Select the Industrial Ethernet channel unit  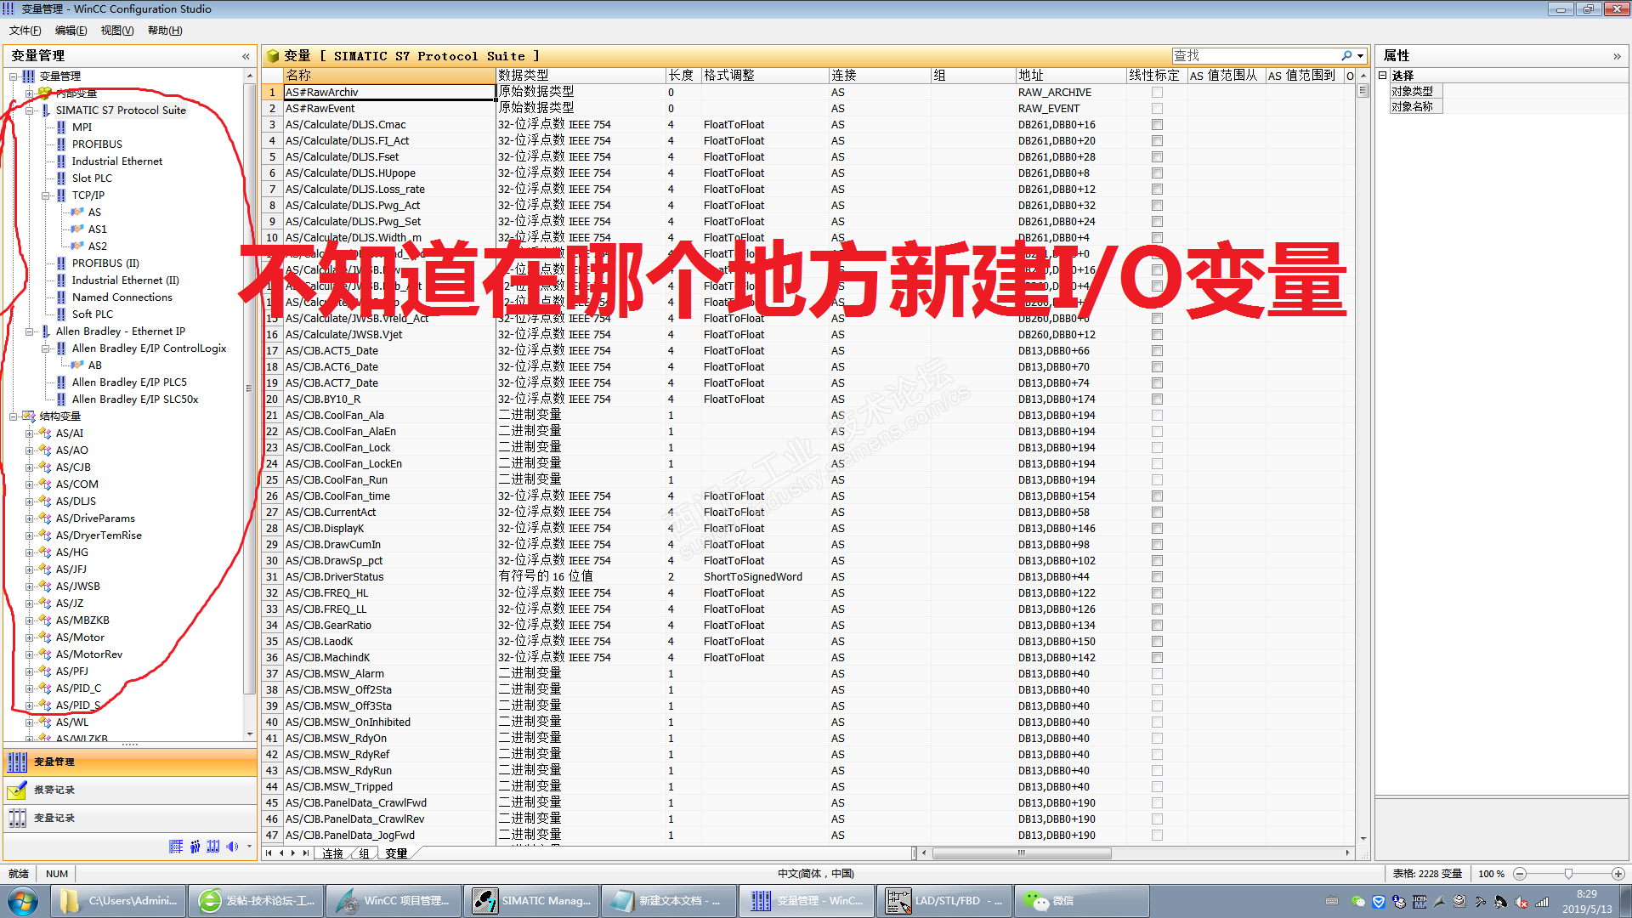point(116,161)
